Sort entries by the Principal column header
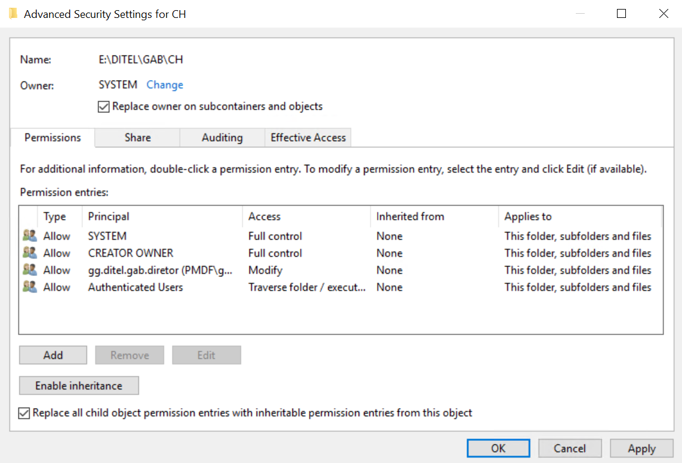The width and height of the screenshot is (682, 463). 109,216
